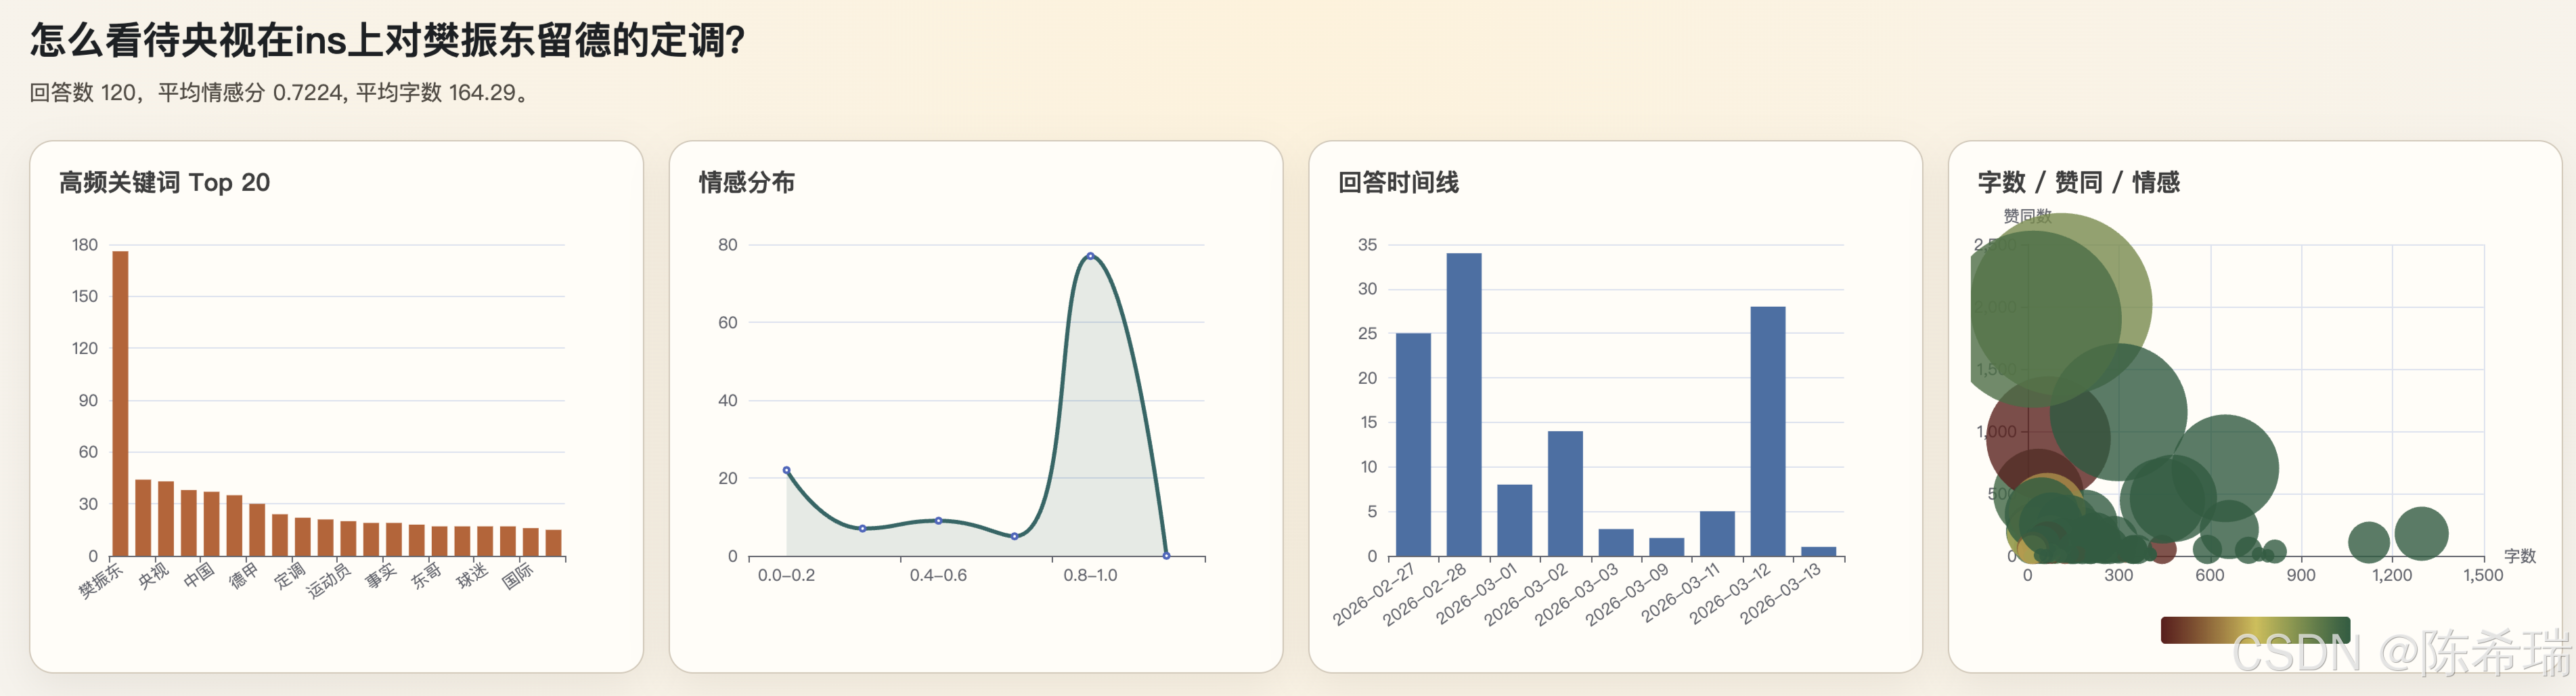This screenshot has height=696, width=2576.
Task: Click the 中国 keyword bar
Action: pos(211,523)
